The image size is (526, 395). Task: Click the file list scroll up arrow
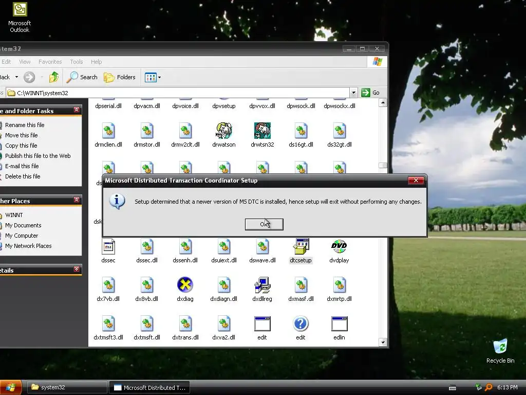(383, 102)
